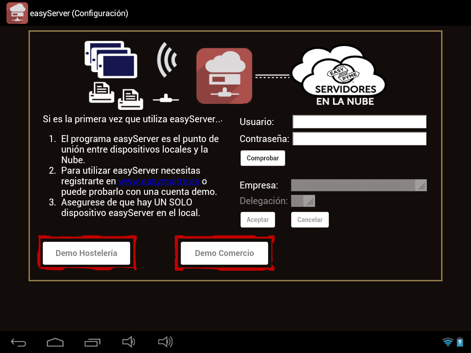The width and height of the screenshot is (471, 353).
Task: Open the www.easymaitre.es link
Action: tap(159, 181)
